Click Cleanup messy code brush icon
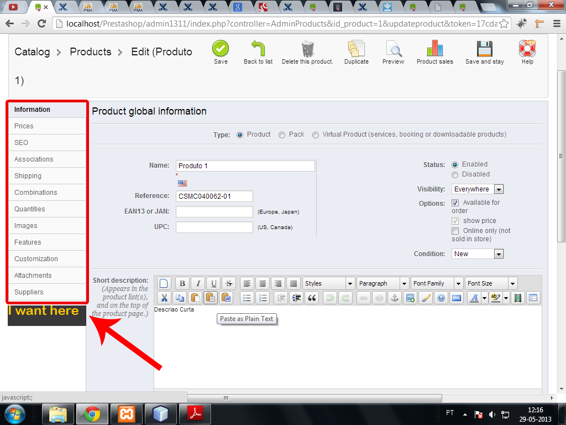 click(x=426, y=298)
